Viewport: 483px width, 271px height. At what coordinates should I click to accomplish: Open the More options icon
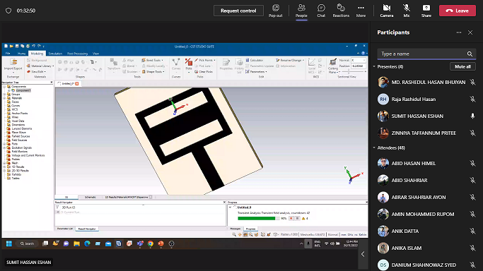point(361,8)
